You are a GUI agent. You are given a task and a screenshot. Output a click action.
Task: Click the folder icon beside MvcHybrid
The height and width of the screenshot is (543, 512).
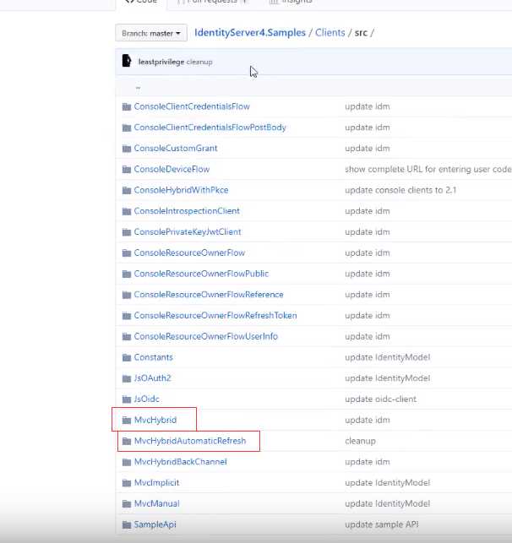tap(127, 420)
